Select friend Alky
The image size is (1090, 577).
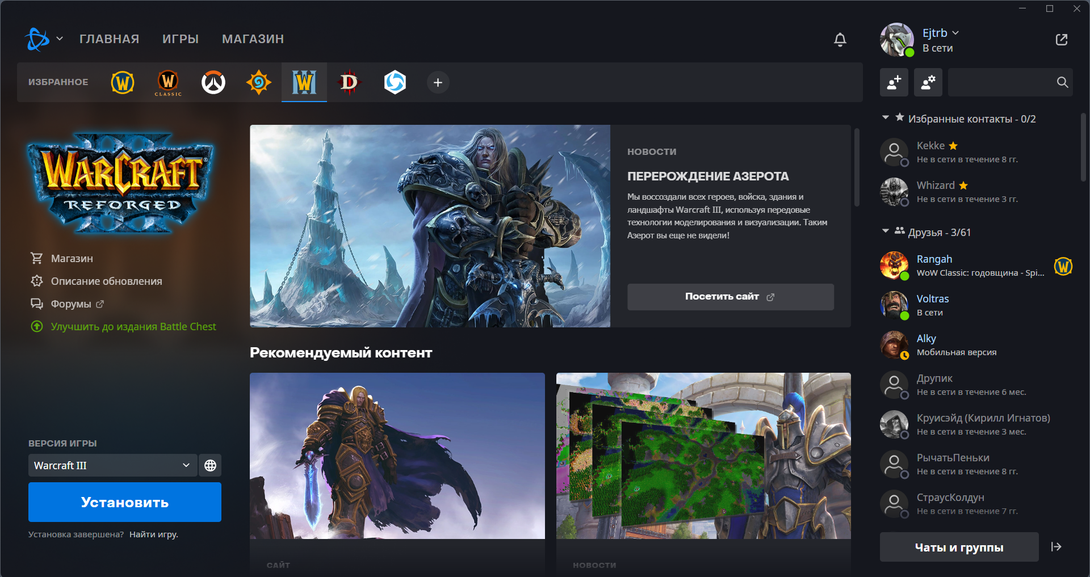coord(976,346)
